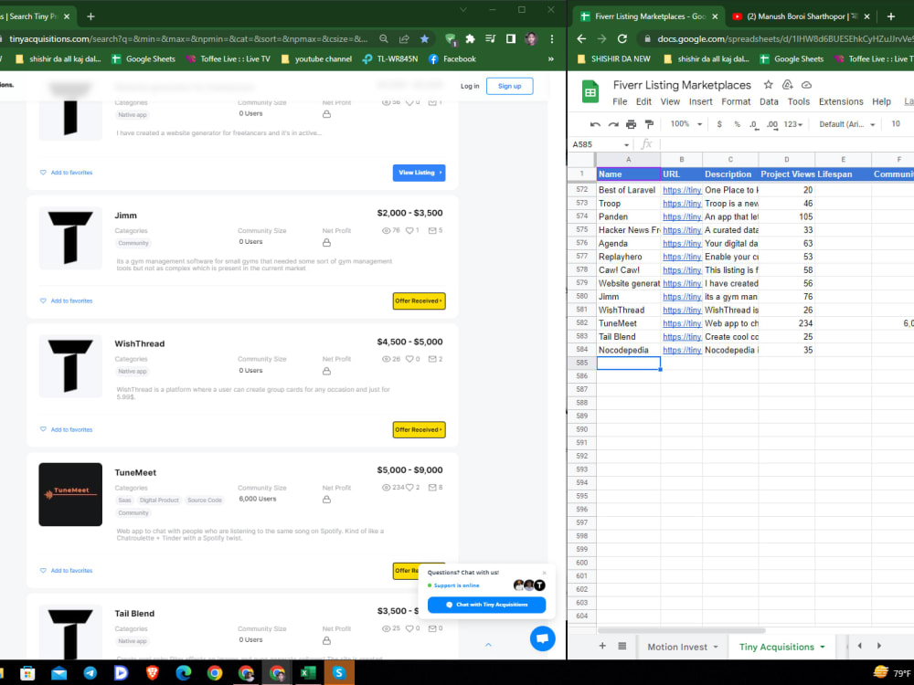The width and height of the screenshot is (914, 685).
Task: Click increase decimal places button
Action: pyautogui.click(x=771, y=124)
